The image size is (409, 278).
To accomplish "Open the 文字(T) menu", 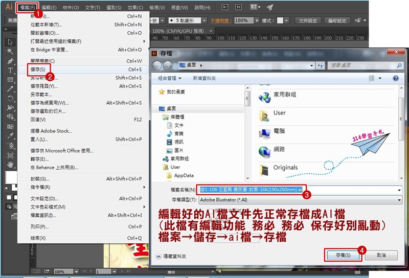I will click(x=93, y=7).
